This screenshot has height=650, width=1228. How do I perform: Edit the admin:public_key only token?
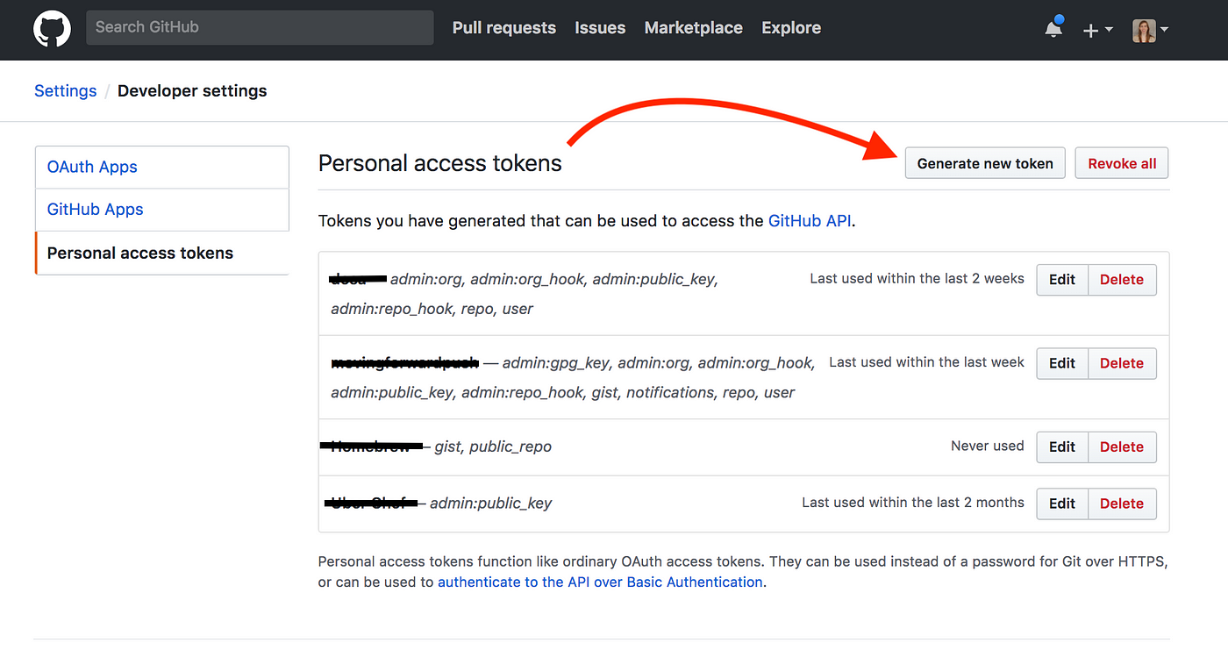(x=1062, y=504)
